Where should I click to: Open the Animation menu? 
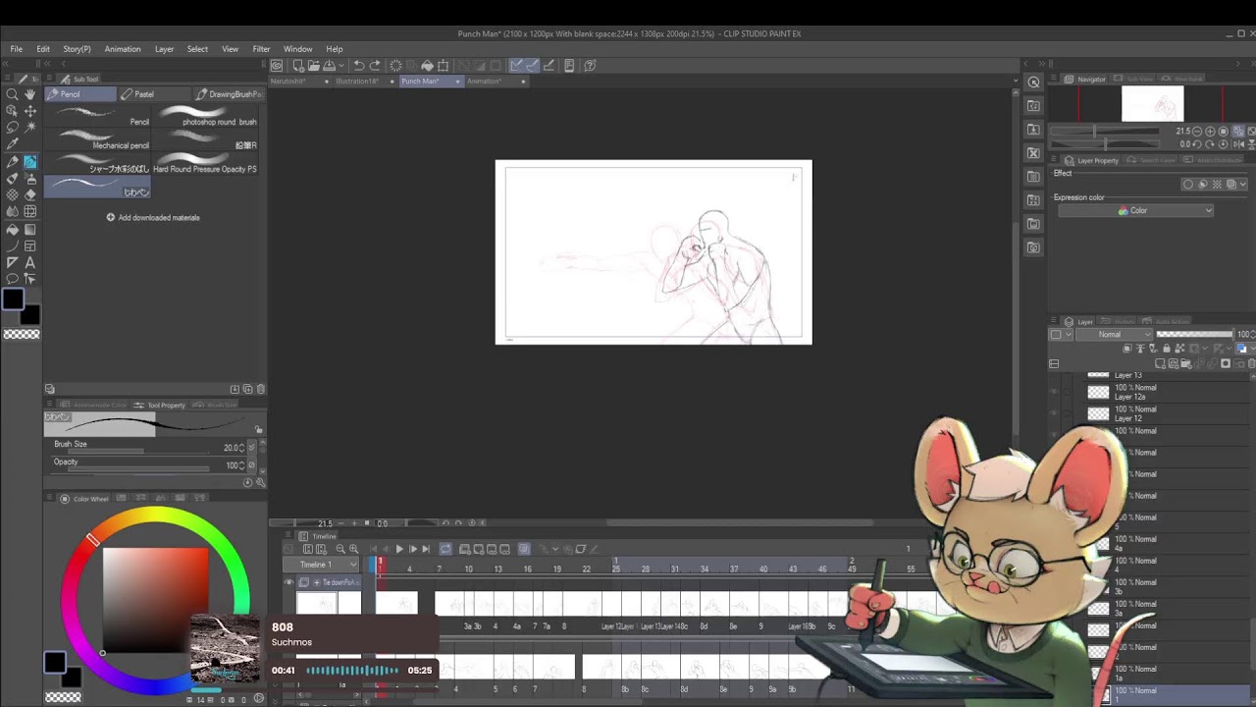123,49
